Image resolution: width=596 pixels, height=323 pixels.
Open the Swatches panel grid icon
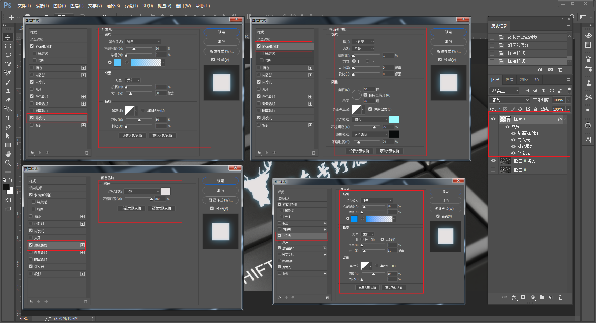coord(588,45)
